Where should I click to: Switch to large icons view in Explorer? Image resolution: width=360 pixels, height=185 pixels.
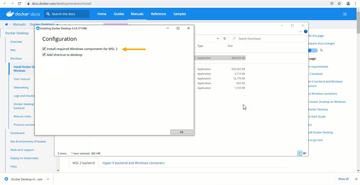(305, 153)
